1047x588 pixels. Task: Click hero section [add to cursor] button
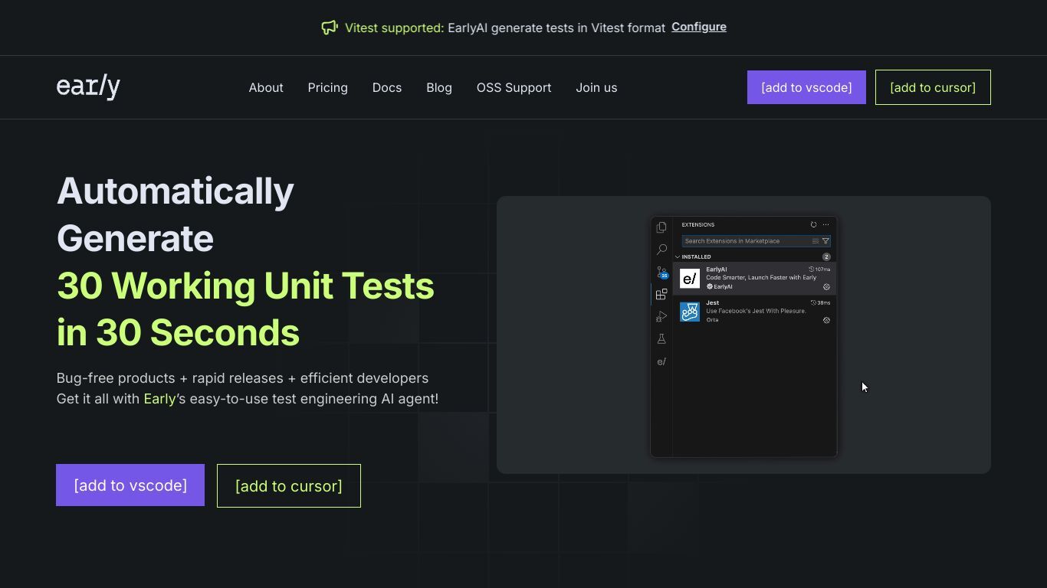[289, 485]
